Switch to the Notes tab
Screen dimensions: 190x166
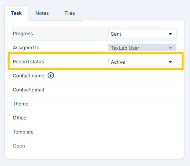coord(42,13)
